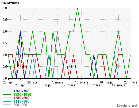
Task: Click the blue 1366×768 legend line
Action: pyautogui.click(x=7, y=91)
